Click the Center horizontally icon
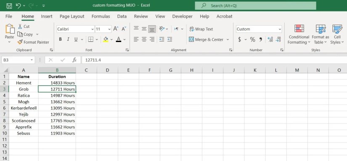The height and width of the screenshot is (161, 347). click(x=144, y=40)
